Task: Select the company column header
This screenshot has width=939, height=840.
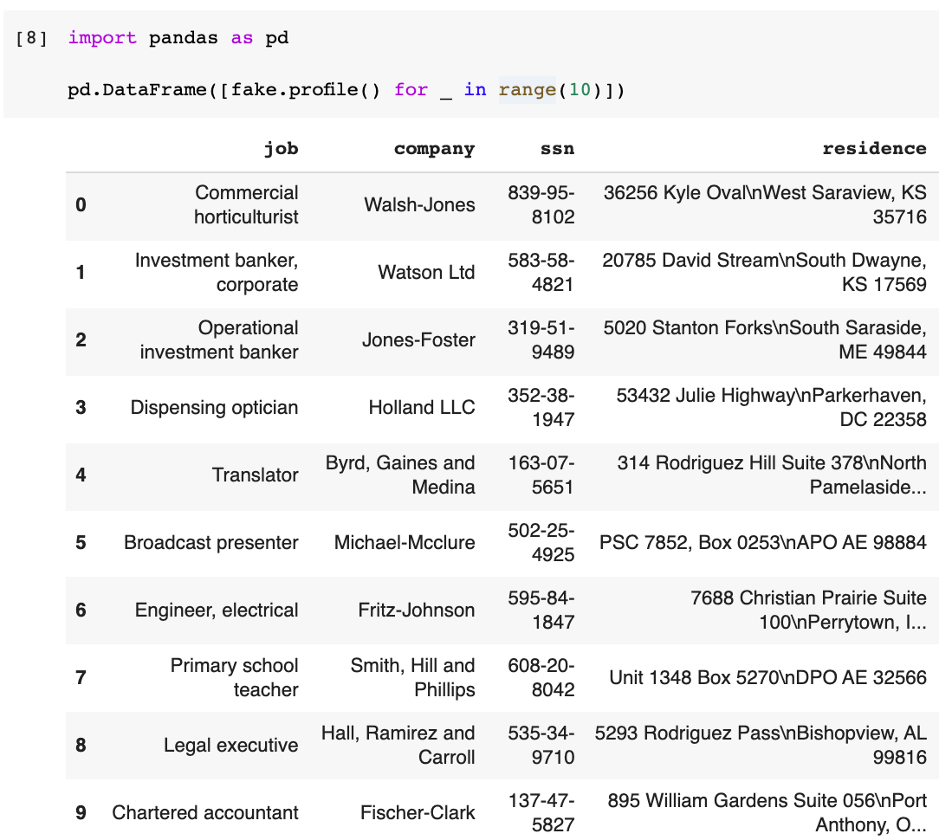Action: click(x=434, y=149)
